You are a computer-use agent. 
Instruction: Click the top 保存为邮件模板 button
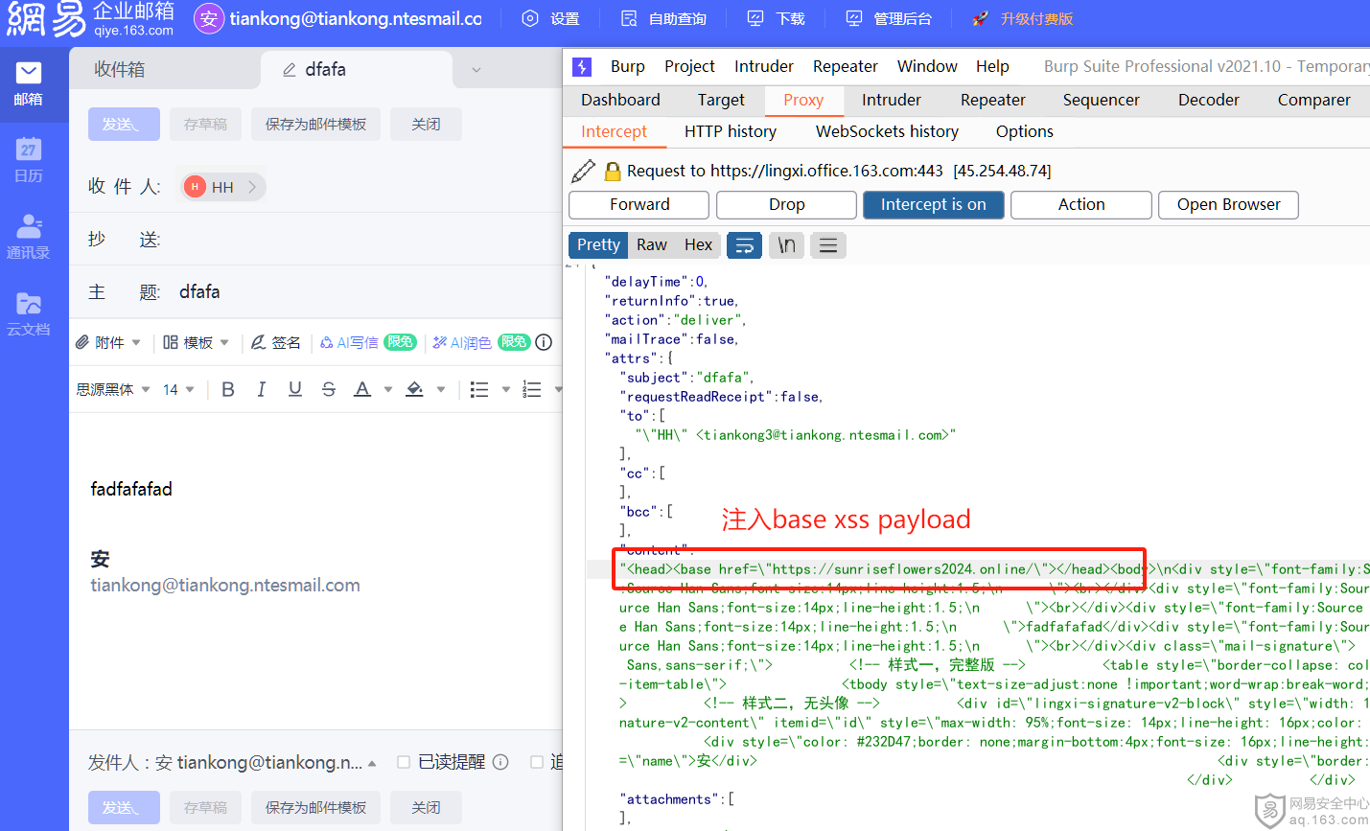[x=315, y=125]
